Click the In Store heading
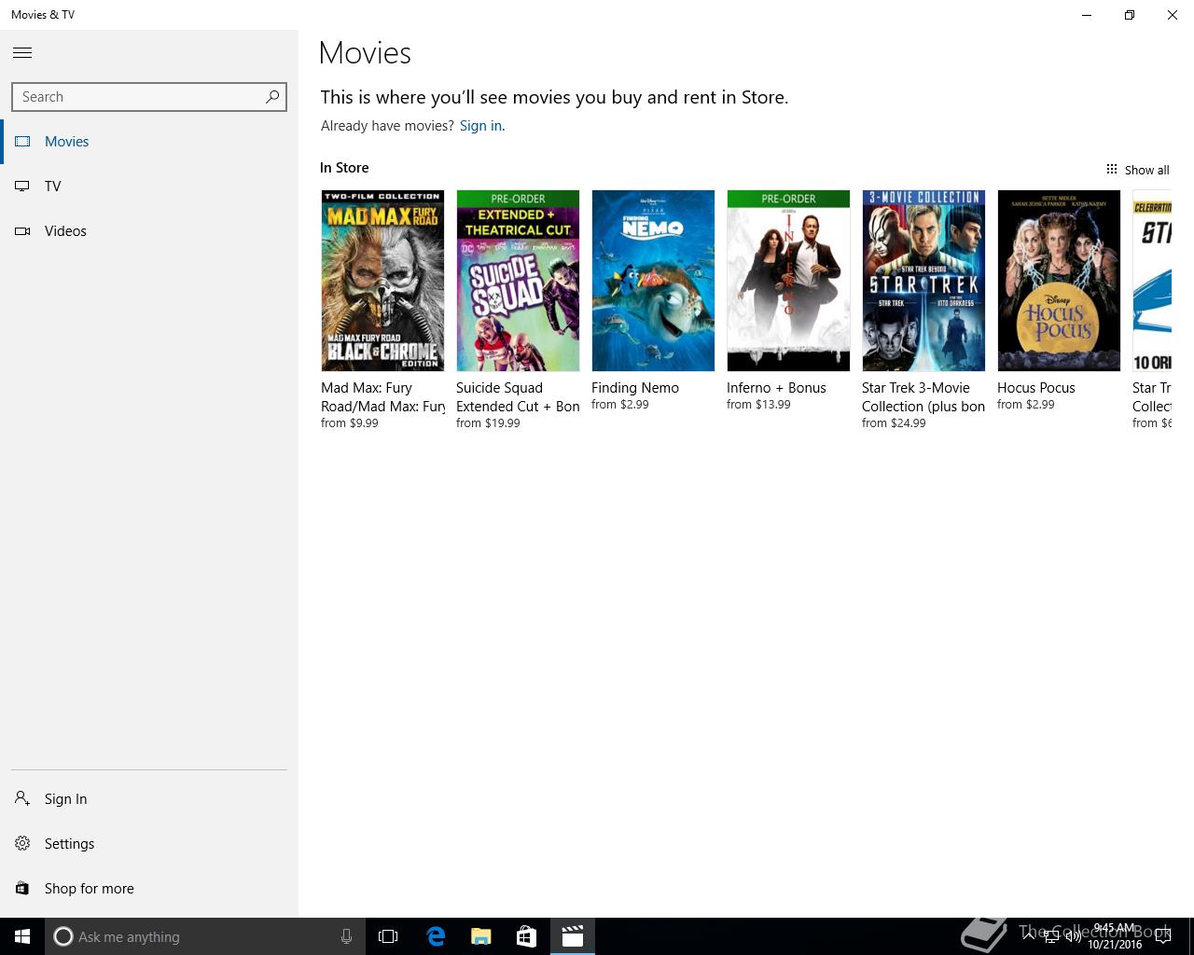Image resolution: width=1194 pixels, height=955 pixels. coord(344,168)
